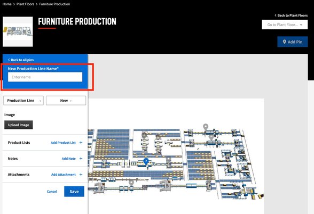Open the New status dropdown
Image resolution: width=314 pixels, height=214 pixels.
pyautogui.click(x=66, y=101)
